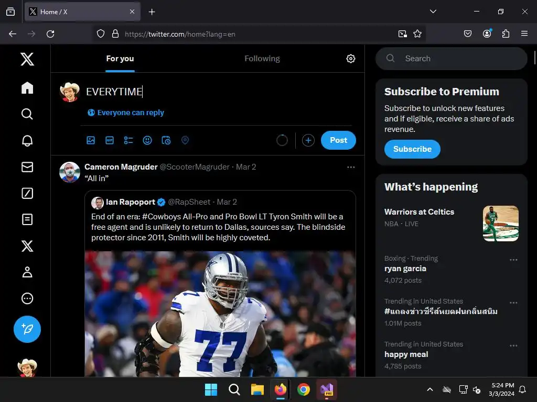Image resolution: width=537 pixels, height=402 pixels.
Task: Add a GIF to the post
Action: click(x=110, y=140)
